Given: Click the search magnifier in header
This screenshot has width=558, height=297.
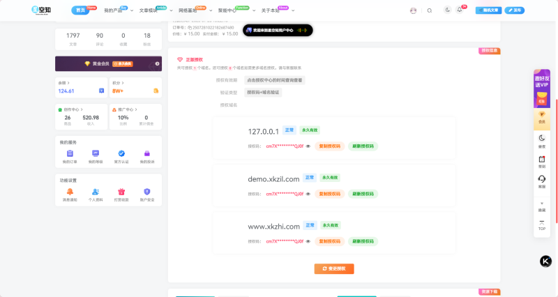Looking at the screenshot, I should (430, 10).
